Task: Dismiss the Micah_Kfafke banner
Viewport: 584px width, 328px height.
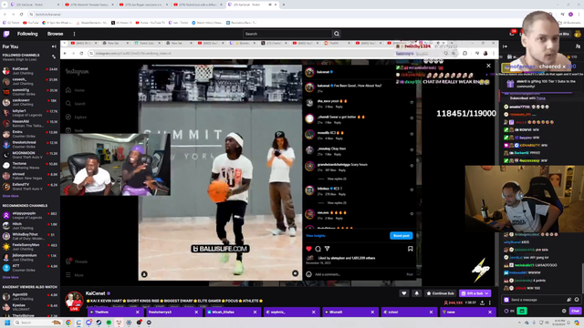Action: click(255, 312)
